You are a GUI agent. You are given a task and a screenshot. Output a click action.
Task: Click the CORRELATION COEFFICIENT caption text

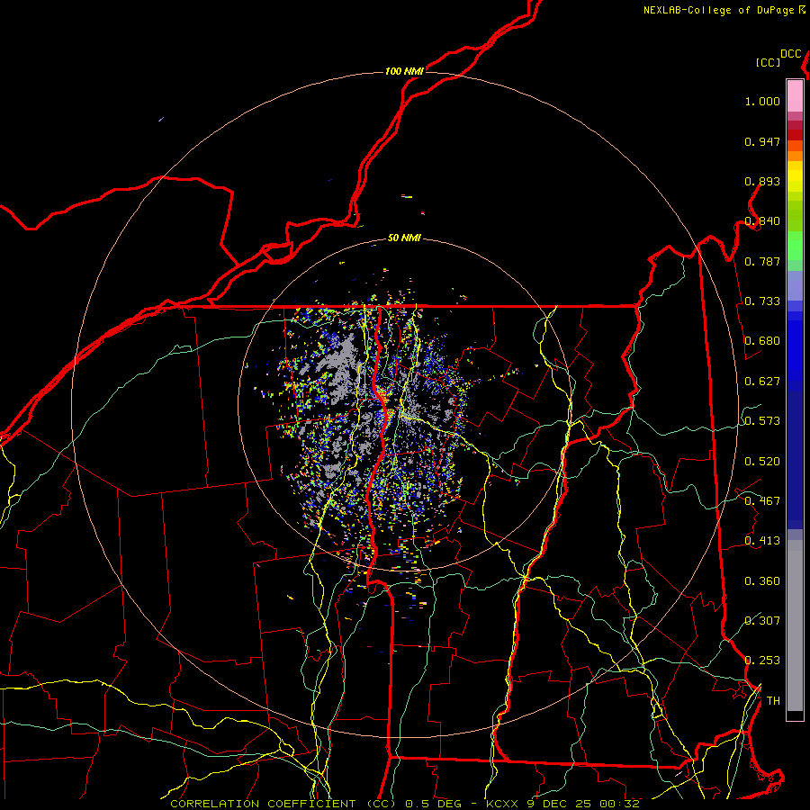263,804
